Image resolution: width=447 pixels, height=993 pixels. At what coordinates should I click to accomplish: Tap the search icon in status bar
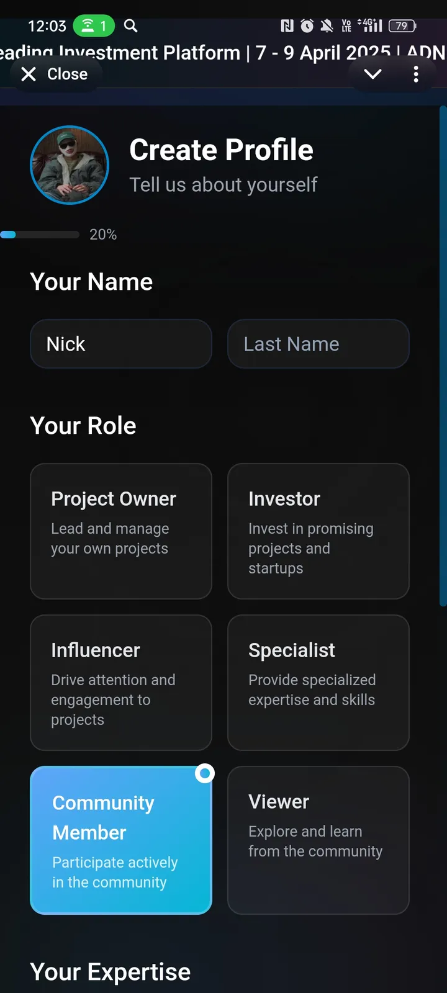click(x=130, y=25)
